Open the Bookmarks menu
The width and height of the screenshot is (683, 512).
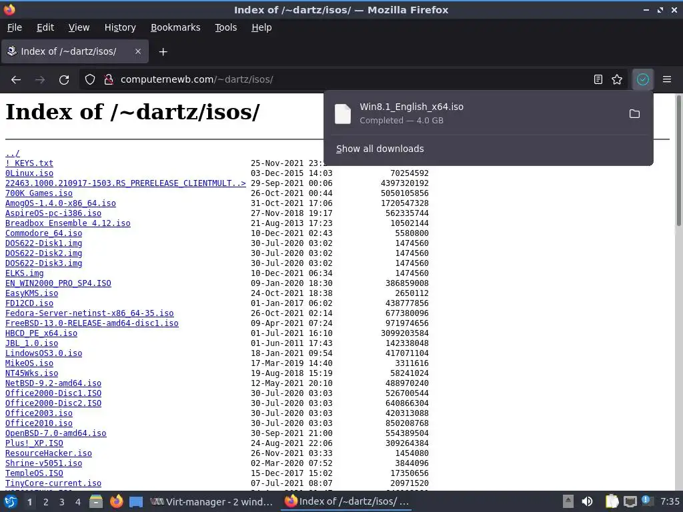pos(175,27)
